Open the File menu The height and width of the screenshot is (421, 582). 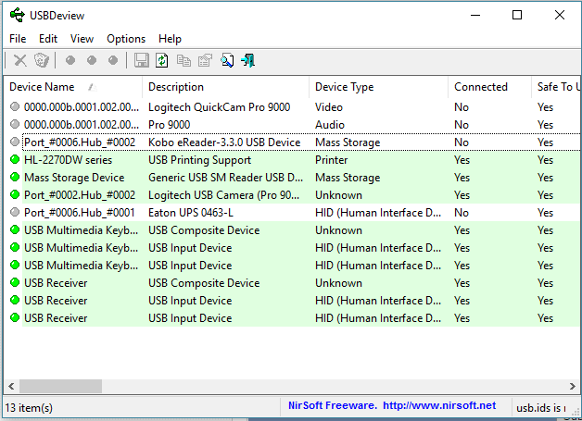18,39
